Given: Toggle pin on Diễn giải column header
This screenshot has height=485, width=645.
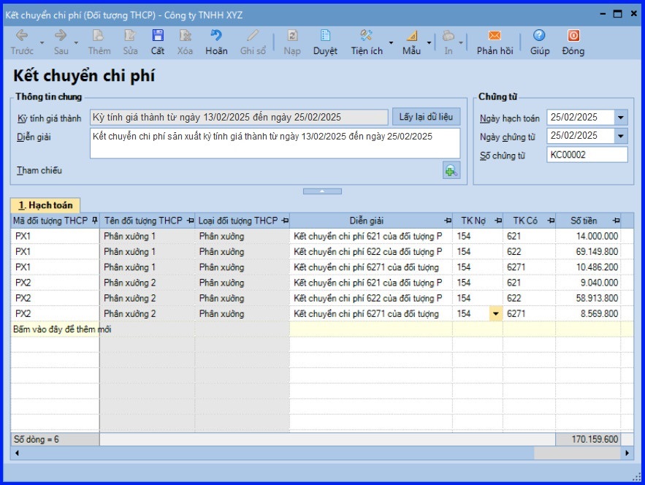Looking at the screenshot, I should tap(447, 221).
